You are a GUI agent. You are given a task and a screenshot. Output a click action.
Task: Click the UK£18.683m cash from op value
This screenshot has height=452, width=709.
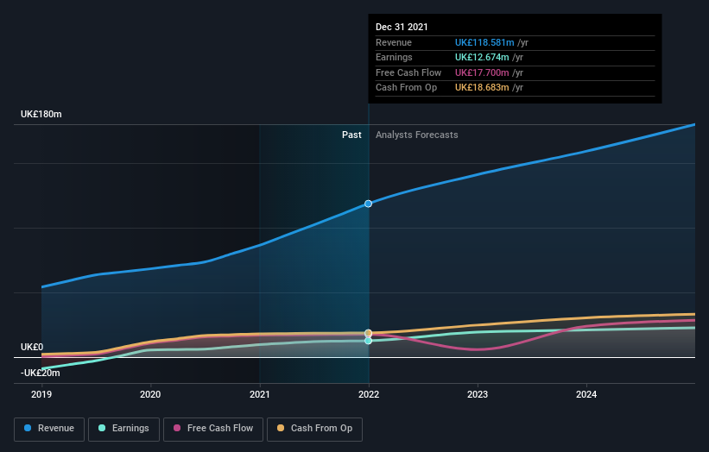[x=482, y=88]
